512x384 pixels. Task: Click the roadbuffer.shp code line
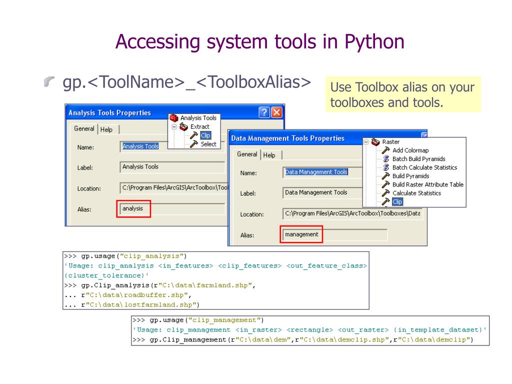pyautogui.click(x=127, y=295)
